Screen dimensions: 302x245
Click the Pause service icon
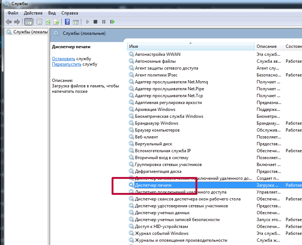(104, 22)
